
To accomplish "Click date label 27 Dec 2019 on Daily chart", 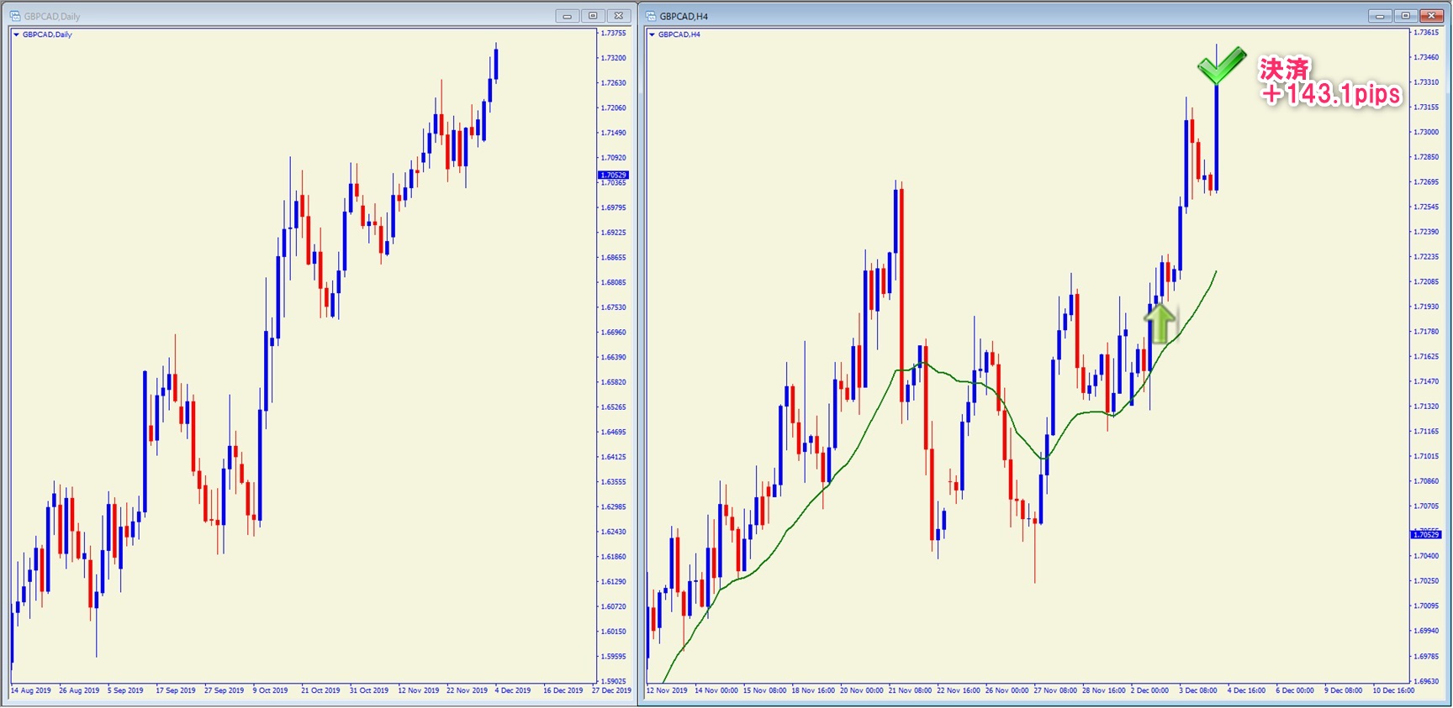I will 611,690.
